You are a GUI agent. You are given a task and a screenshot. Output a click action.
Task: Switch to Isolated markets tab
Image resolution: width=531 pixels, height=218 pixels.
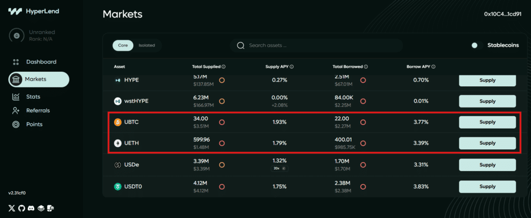pyautogui.click(x=147, y=45)
